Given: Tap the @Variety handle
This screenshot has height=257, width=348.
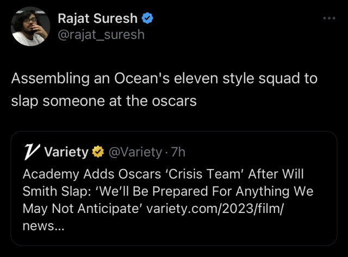Looking at the screenshot, I should (x=135, y=152).
